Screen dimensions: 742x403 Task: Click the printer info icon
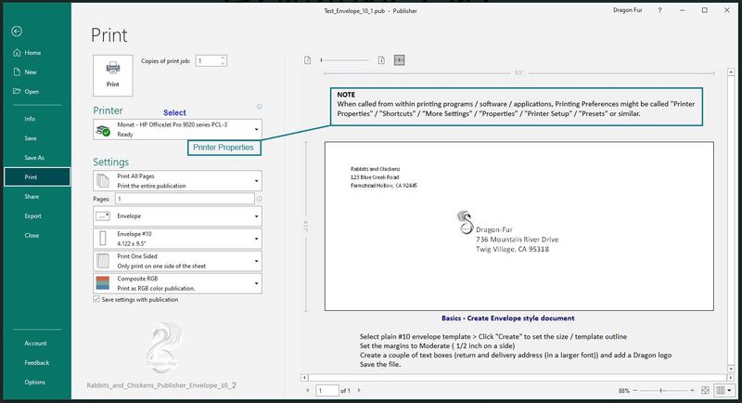258,107
